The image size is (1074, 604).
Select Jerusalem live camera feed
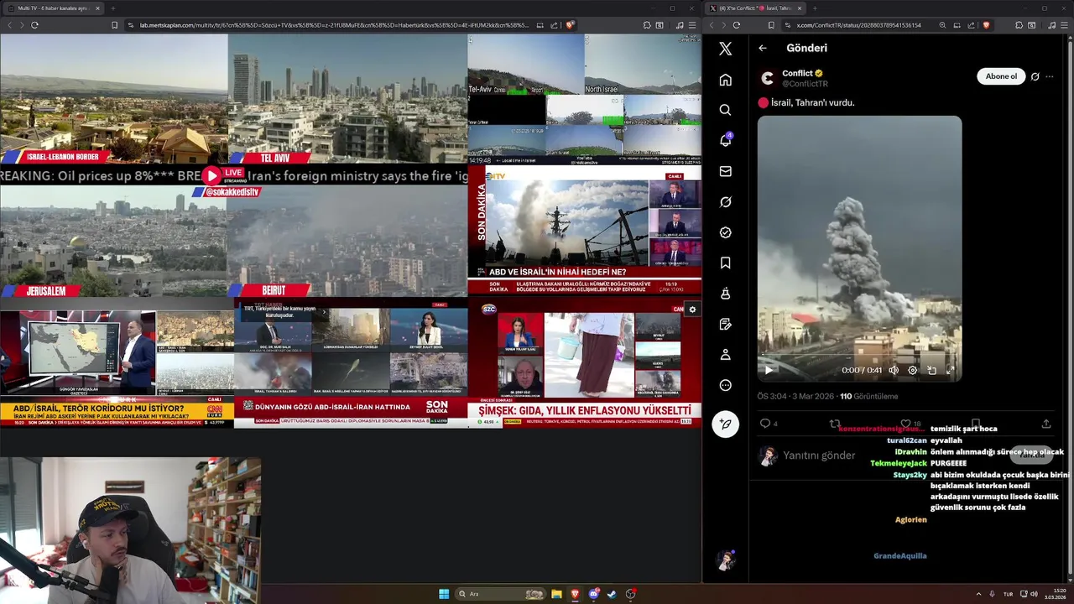click(x=113, y=241)
